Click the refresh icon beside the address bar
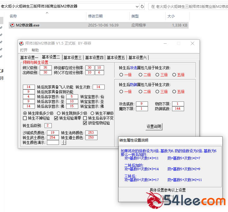The image size is (228, 212). [x=142, y=6]
